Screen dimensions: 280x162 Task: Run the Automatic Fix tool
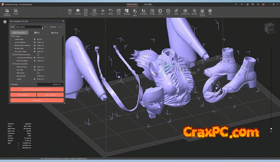(94, 12)
